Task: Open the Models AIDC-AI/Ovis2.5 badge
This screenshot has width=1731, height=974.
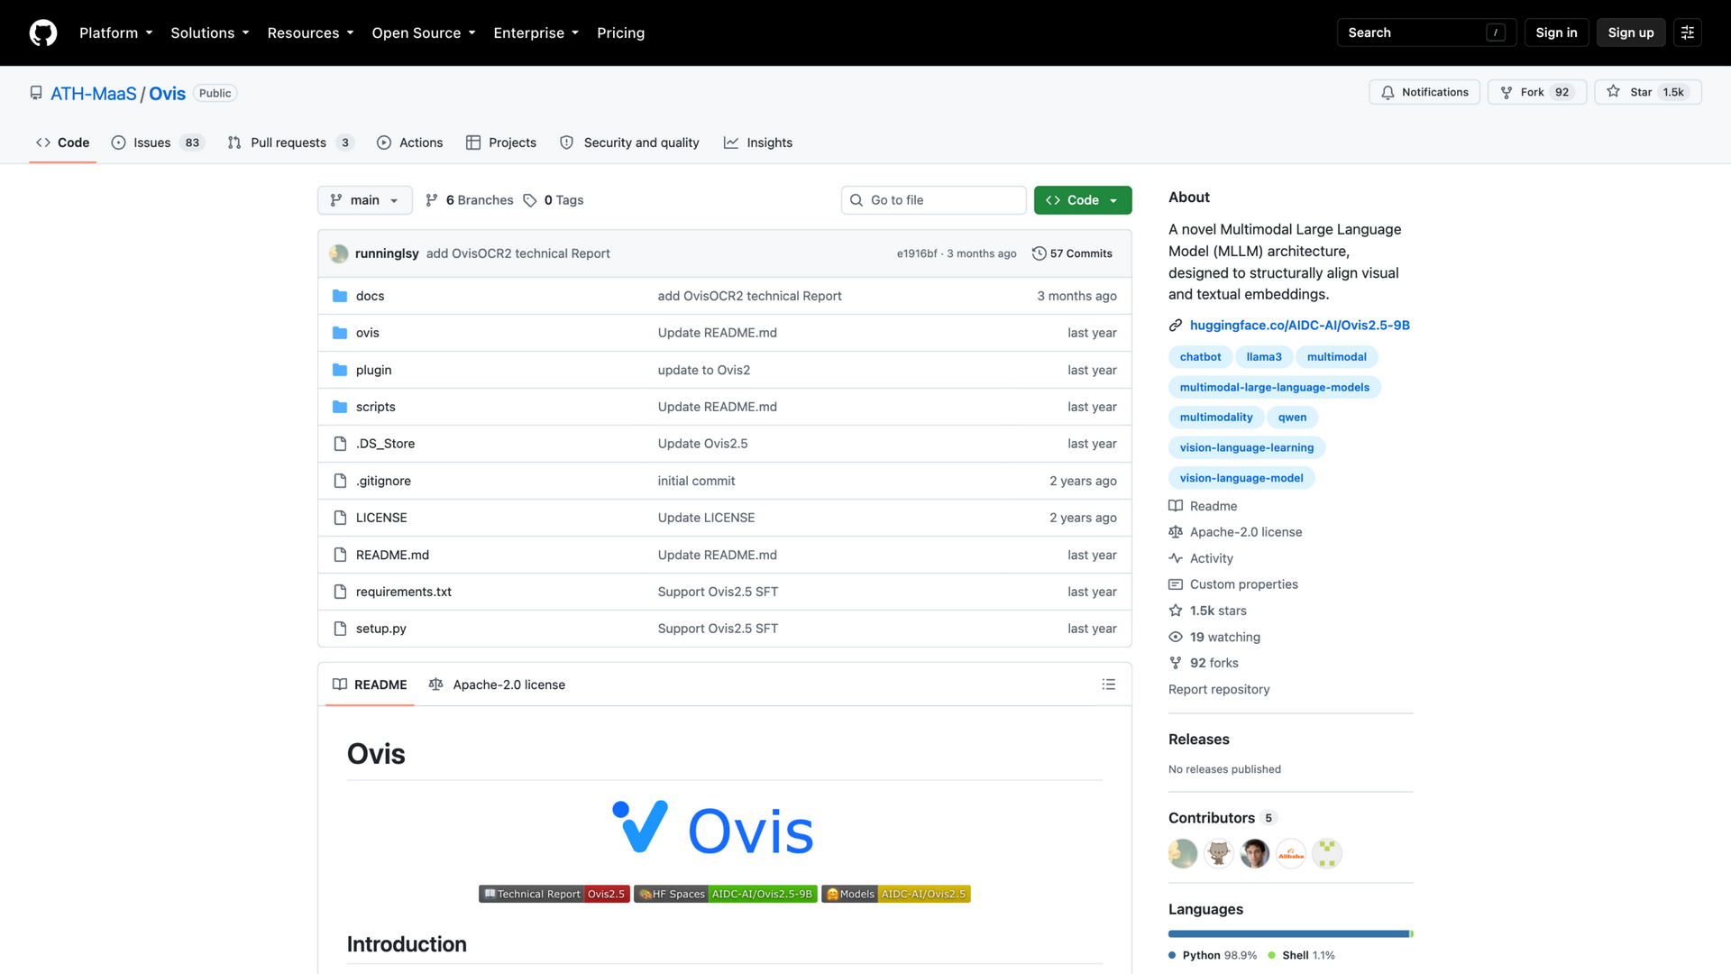Action: click(x=896, y=894)
